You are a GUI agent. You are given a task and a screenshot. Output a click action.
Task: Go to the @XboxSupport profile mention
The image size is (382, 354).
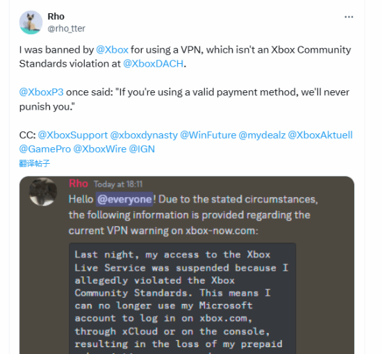point(73,135)
